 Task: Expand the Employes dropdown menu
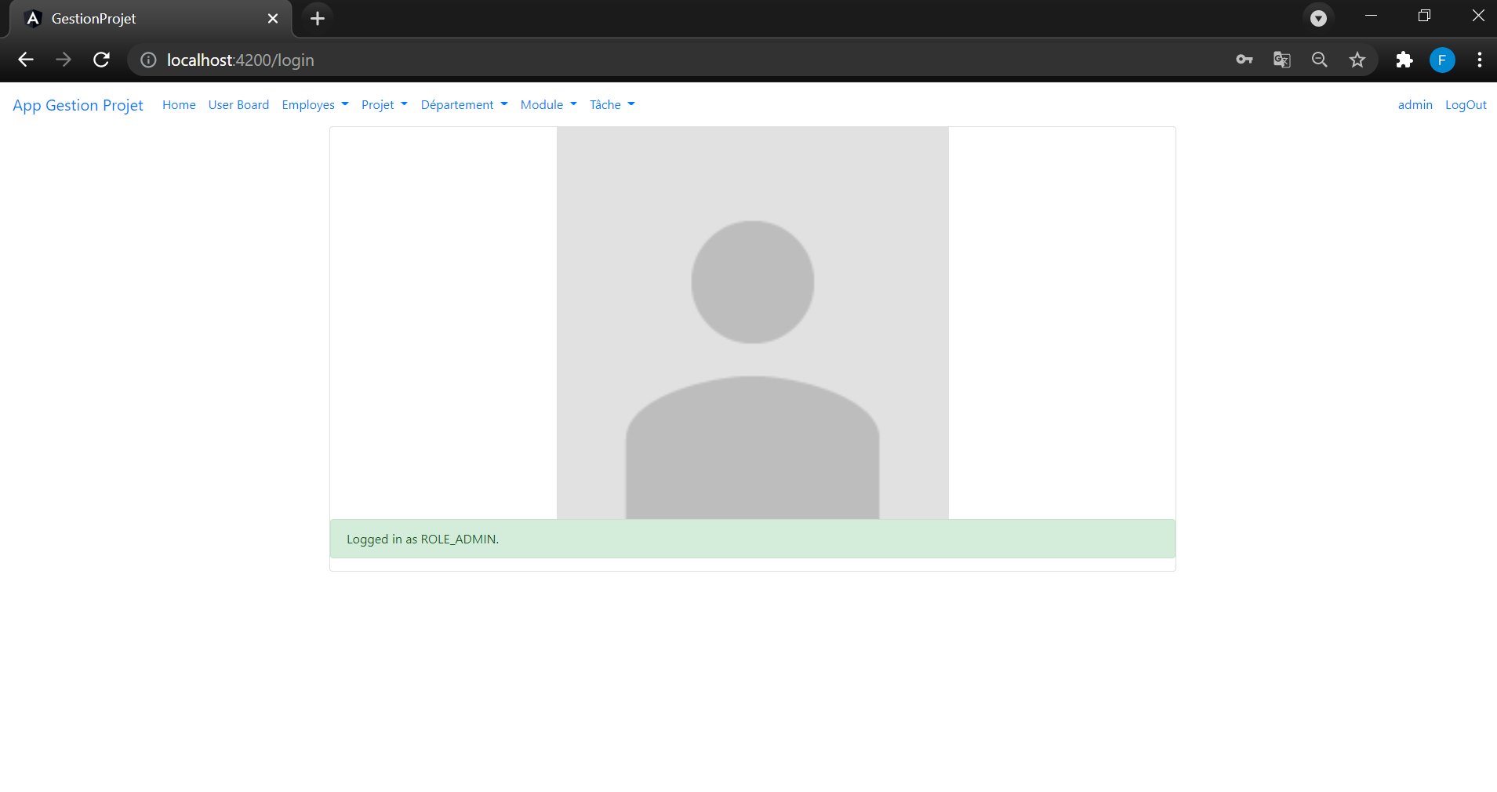(314, 104)
